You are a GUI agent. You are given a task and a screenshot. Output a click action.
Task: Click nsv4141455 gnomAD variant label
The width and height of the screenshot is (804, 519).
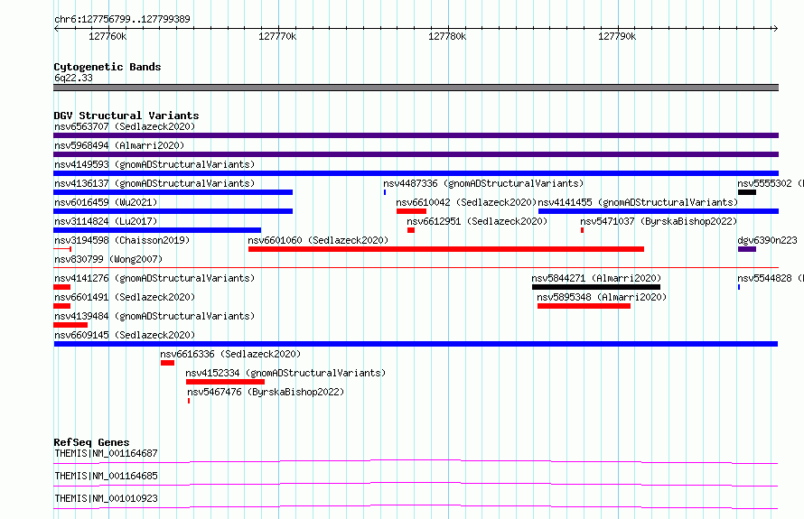coord(638,202)
